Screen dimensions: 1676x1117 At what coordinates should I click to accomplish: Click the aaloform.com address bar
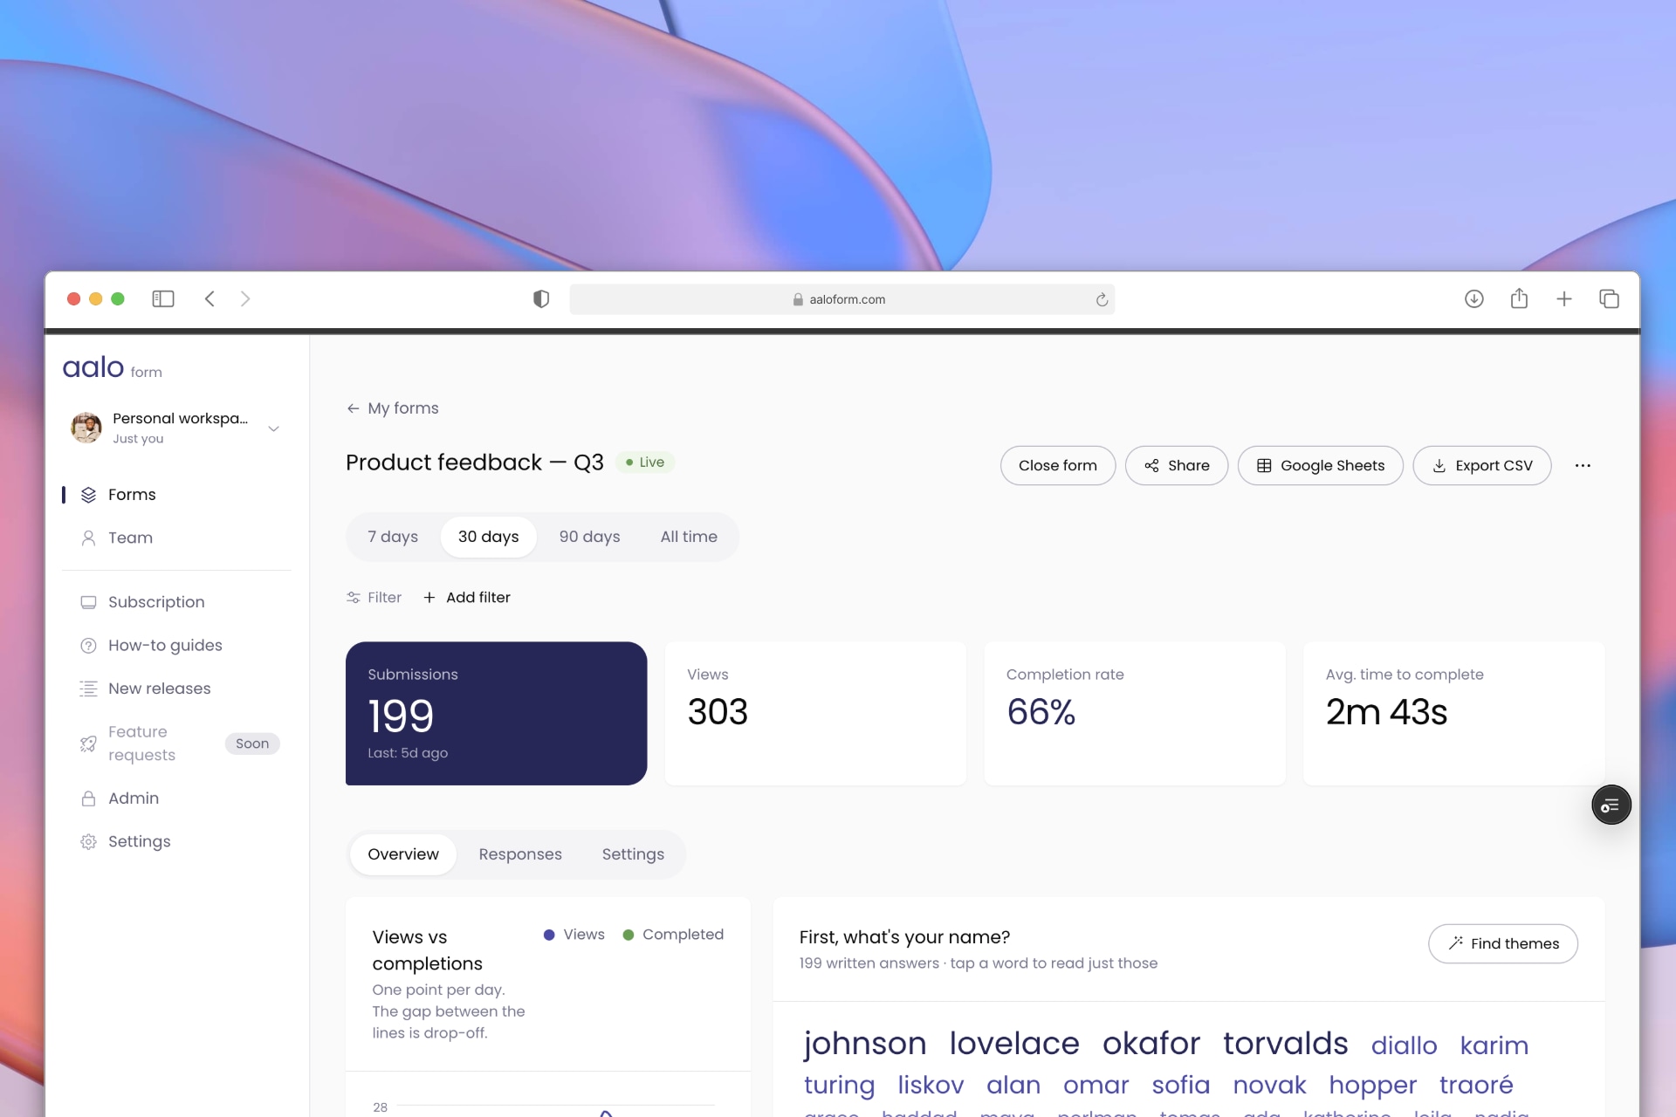click(x=841, y=299)
